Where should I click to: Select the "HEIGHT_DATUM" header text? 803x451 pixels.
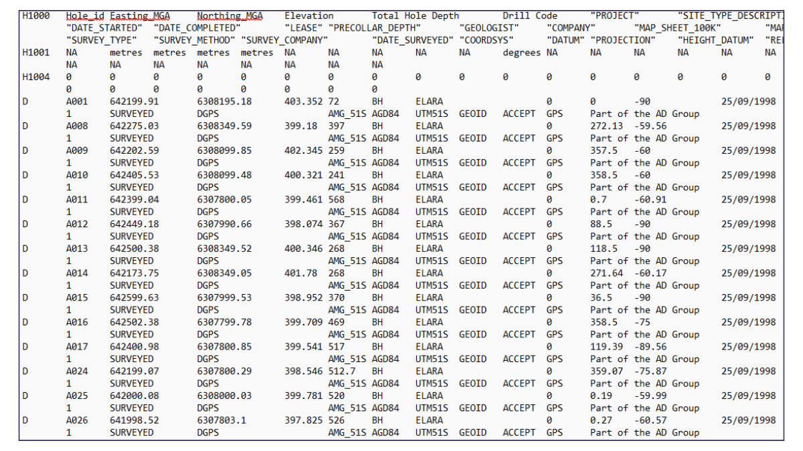(715, 40)
